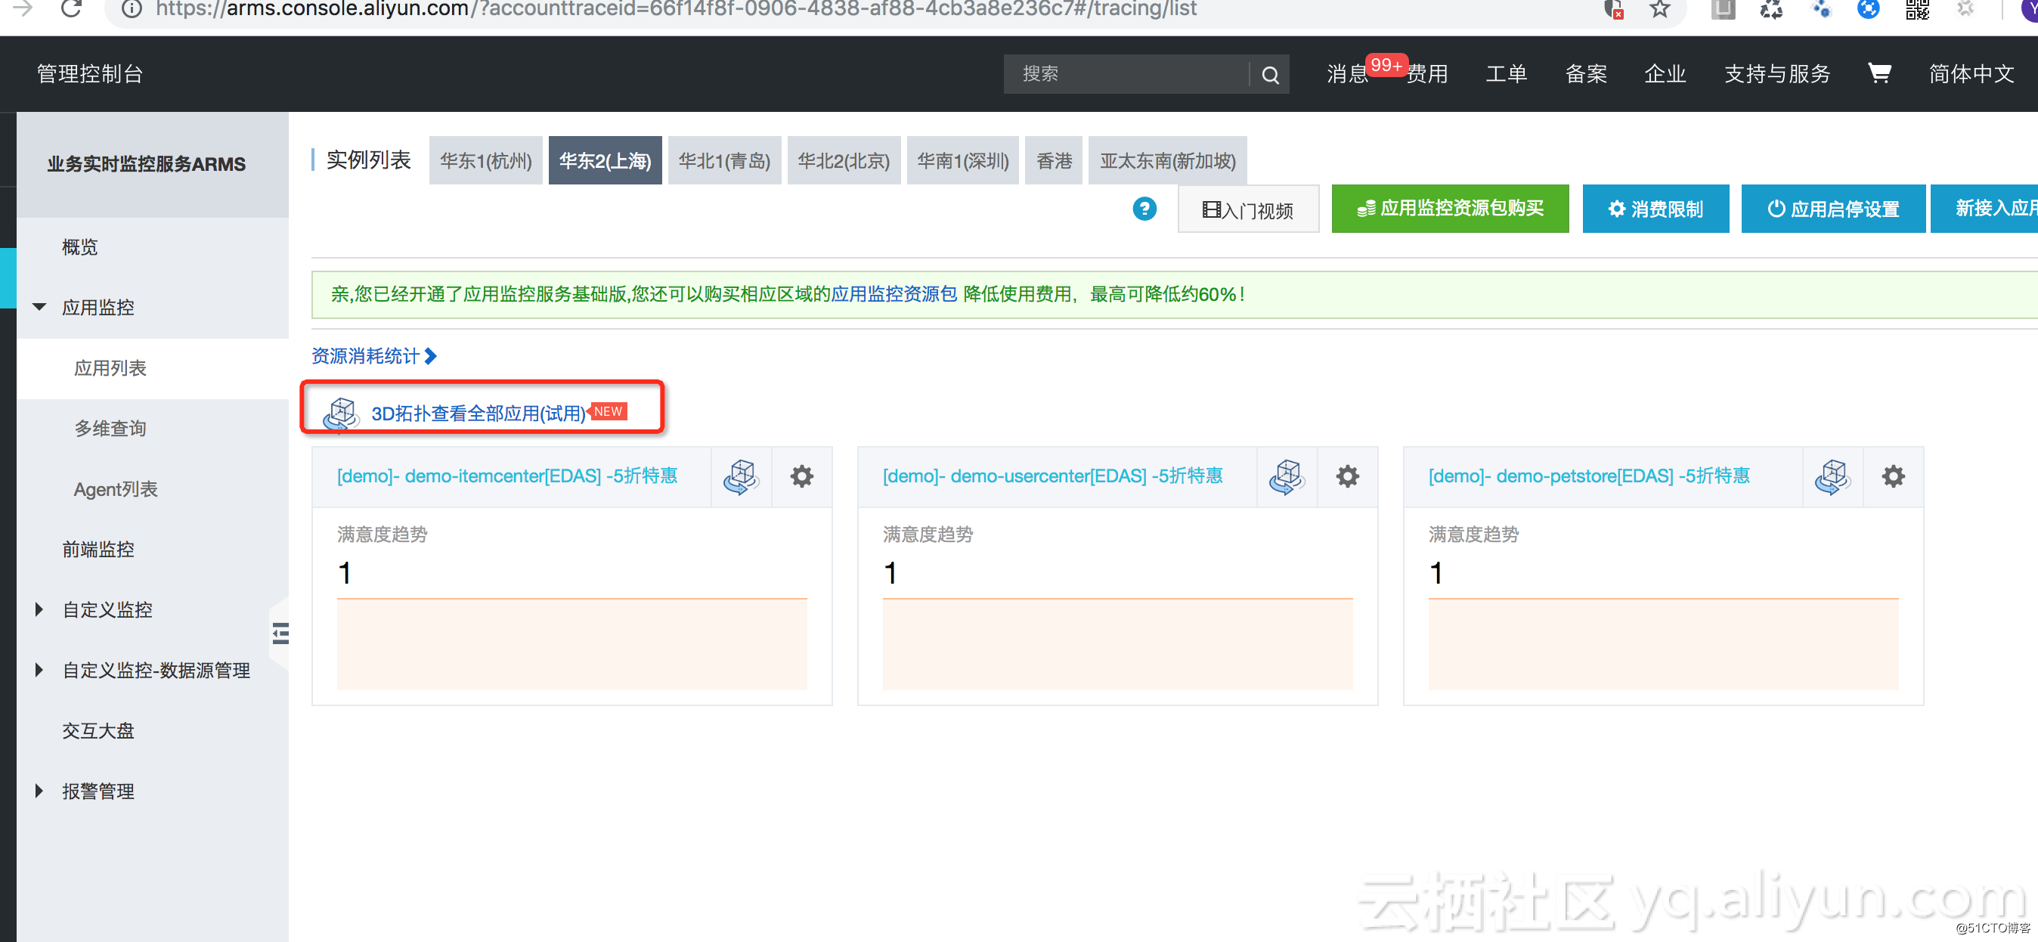Expand the 报警管理 menu
Viewport: 2038px width, 942px height.
click(39, 791)
